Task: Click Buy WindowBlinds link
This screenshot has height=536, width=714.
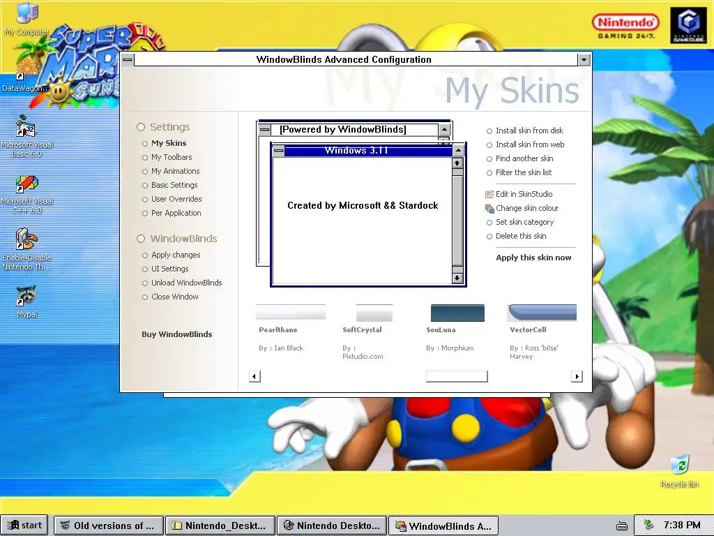Action: click(176, 334)
